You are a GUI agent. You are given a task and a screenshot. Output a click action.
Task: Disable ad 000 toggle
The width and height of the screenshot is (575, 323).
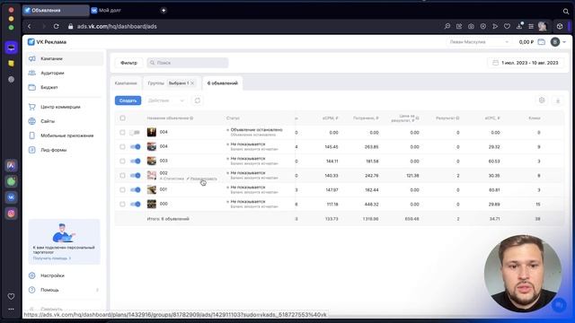tap(135, 204)
